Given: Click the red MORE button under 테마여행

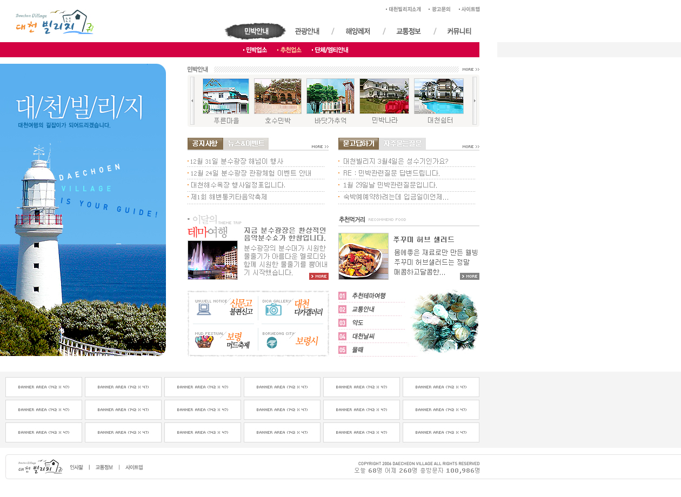Looking at the screenshot, I should coord(319,277).
